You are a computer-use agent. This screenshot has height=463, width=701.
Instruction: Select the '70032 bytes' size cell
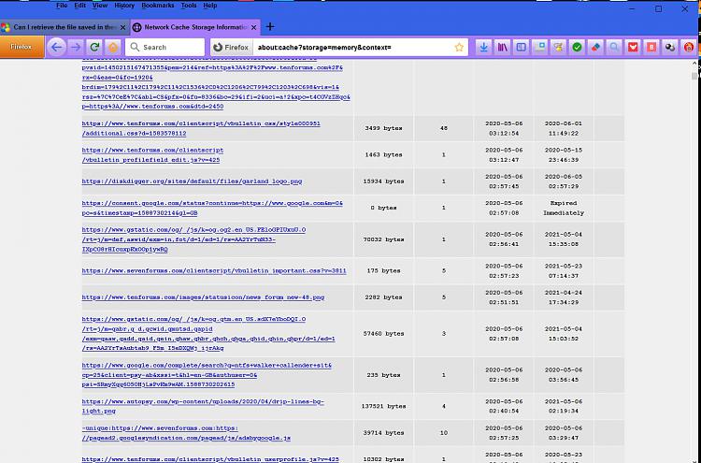point(383,239)
